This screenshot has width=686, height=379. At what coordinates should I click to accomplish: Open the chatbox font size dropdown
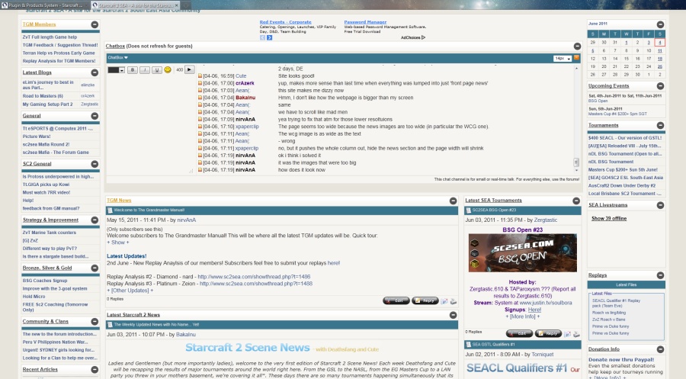tap(562, 58)
